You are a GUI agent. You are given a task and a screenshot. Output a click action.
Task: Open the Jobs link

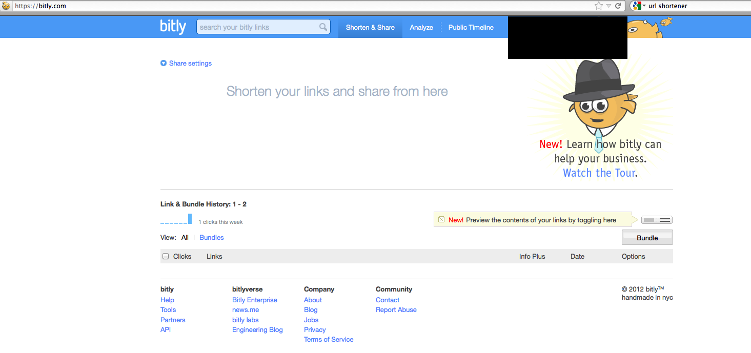[311, 320]
